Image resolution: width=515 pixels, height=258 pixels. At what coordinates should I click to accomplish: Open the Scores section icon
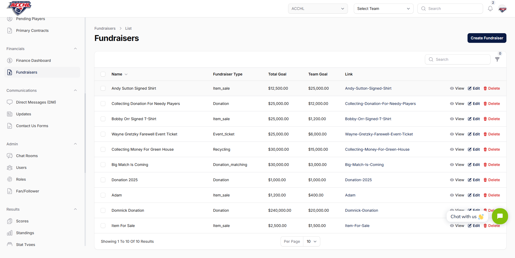coord(10,221)
